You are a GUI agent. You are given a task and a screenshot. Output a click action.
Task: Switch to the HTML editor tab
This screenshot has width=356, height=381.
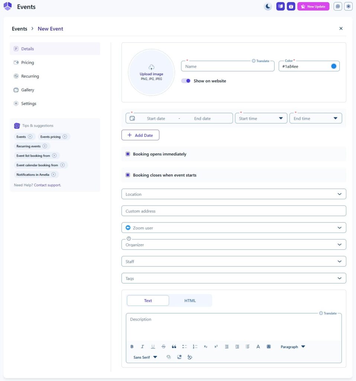click(190, 301)
